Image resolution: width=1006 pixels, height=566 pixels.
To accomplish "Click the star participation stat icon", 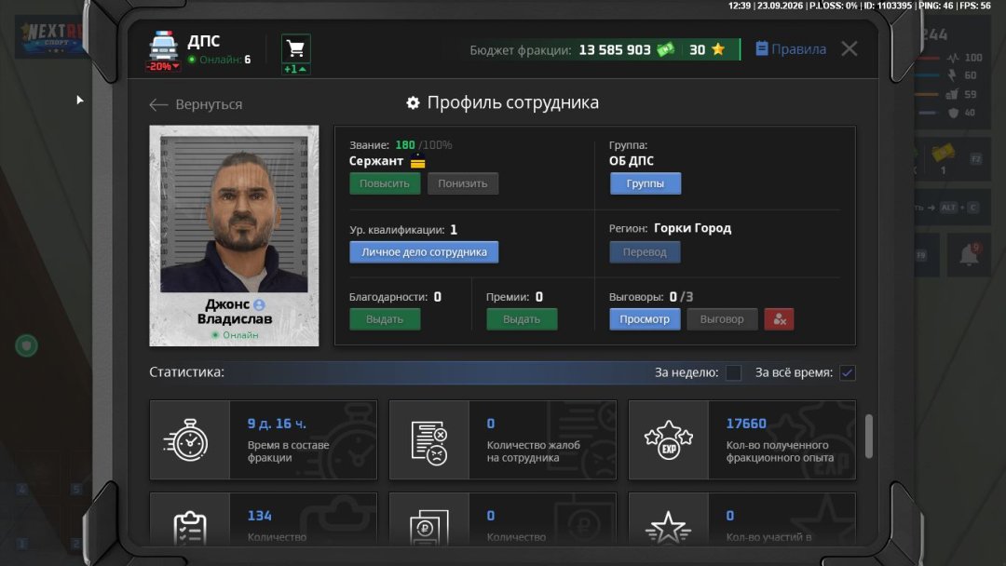I will pos(669,528).
